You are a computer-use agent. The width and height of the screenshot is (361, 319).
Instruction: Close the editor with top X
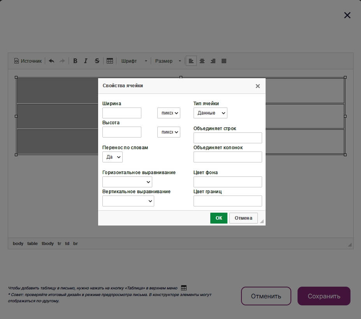click(x=347, y=15)
